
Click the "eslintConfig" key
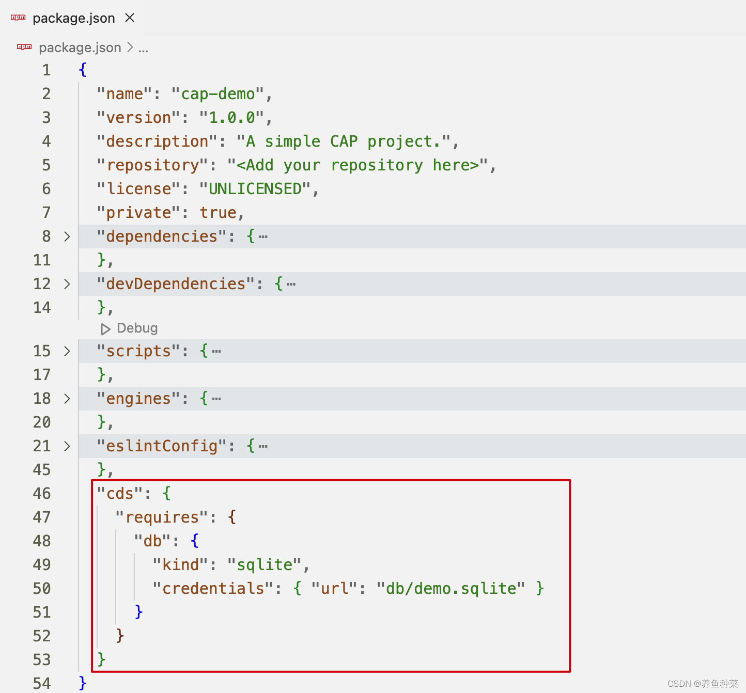(x=162, y=446)
